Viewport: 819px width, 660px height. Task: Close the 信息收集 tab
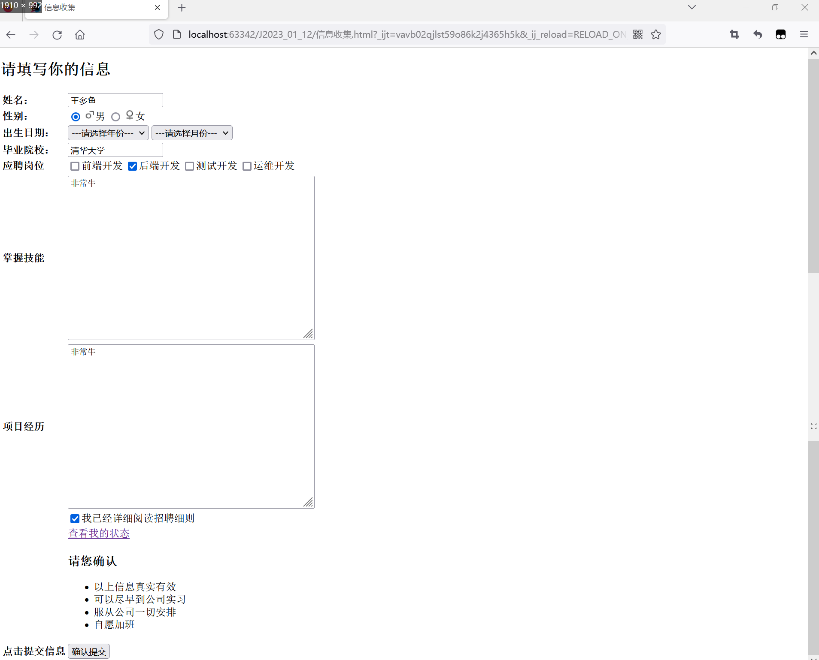(x=158, y=8)
